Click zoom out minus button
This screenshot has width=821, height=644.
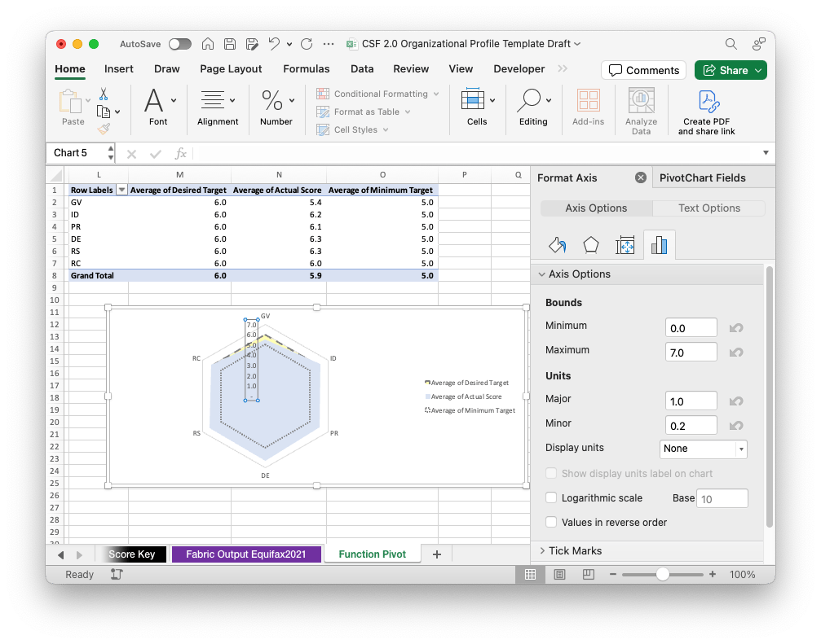(612, 575)
